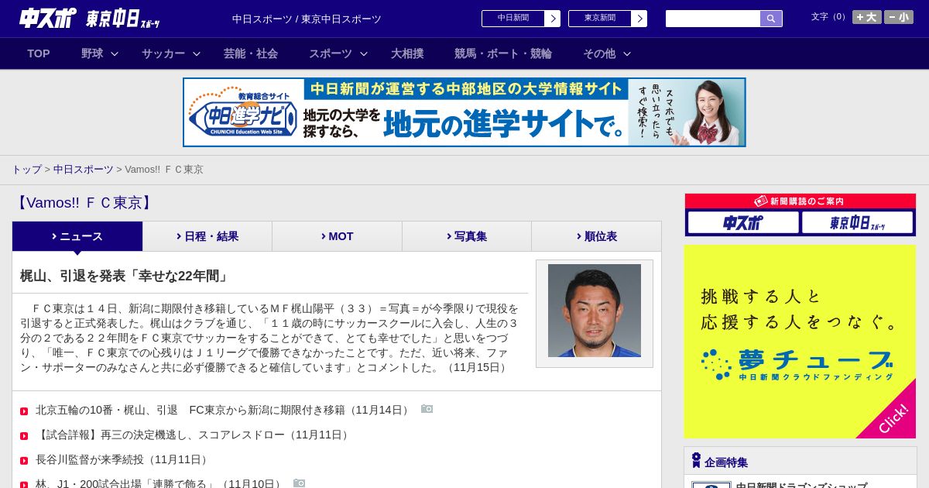Click the arrow beside 中日新聞 button

pos(553,19)
